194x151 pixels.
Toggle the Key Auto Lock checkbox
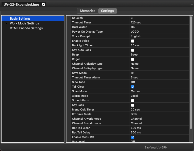[x=133, y=50]
